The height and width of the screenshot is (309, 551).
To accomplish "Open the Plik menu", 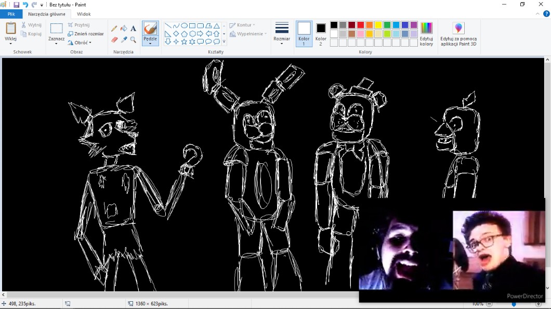I will pyautogui.click(x=11, y=15).
